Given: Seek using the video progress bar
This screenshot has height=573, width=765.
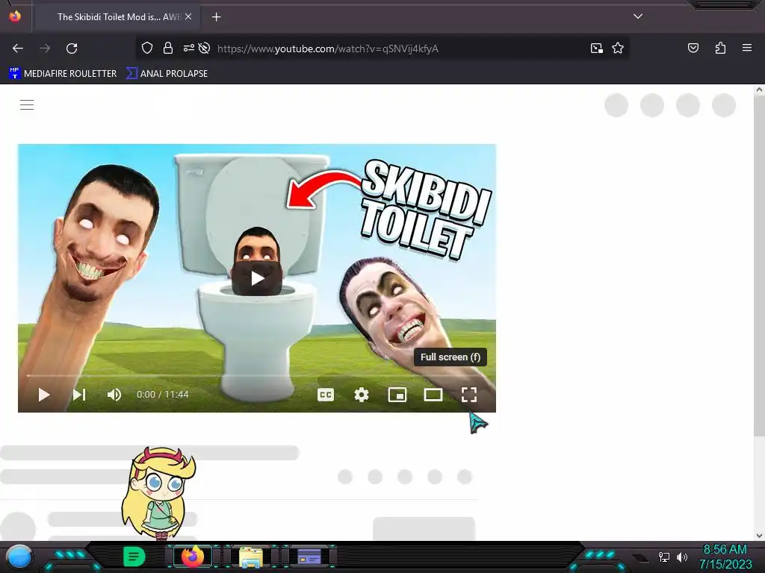Looking at the screenshot, I should pos(257,376).
